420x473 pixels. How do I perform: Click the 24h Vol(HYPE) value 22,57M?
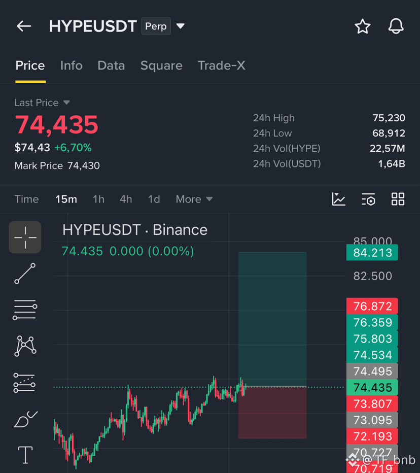(x=388, y=148)
